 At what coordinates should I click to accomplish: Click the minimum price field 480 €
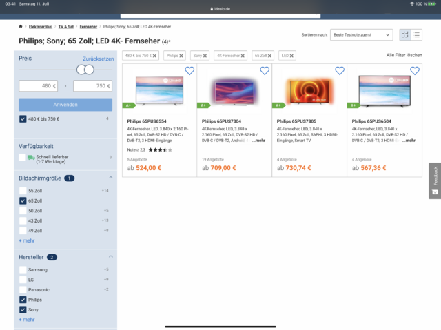tap(39, 86)
